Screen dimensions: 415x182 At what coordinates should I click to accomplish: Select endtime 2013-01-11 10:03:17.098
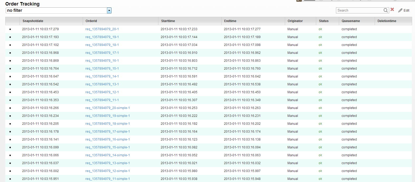coord(242,45)
